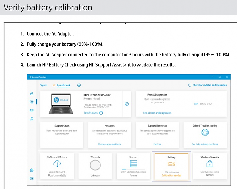The width and height of the screenshot is (237, 189).
Task: Click the Guided Troubleshooting heading
Action: point(205,126)
